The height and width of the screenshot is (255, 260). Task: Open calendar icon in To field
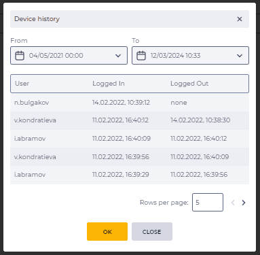pos(141,56)
